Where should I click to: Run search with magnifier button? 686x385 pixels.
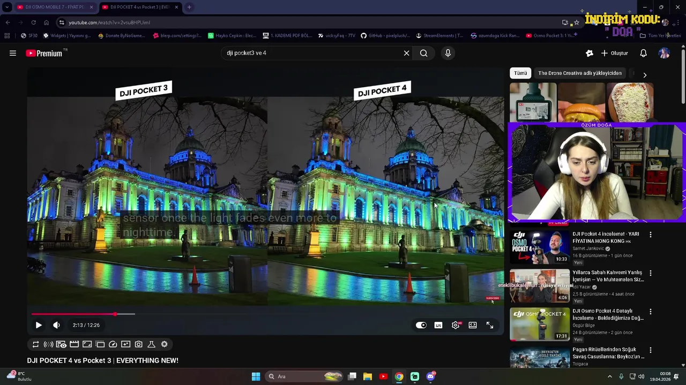tap(424, 53)
